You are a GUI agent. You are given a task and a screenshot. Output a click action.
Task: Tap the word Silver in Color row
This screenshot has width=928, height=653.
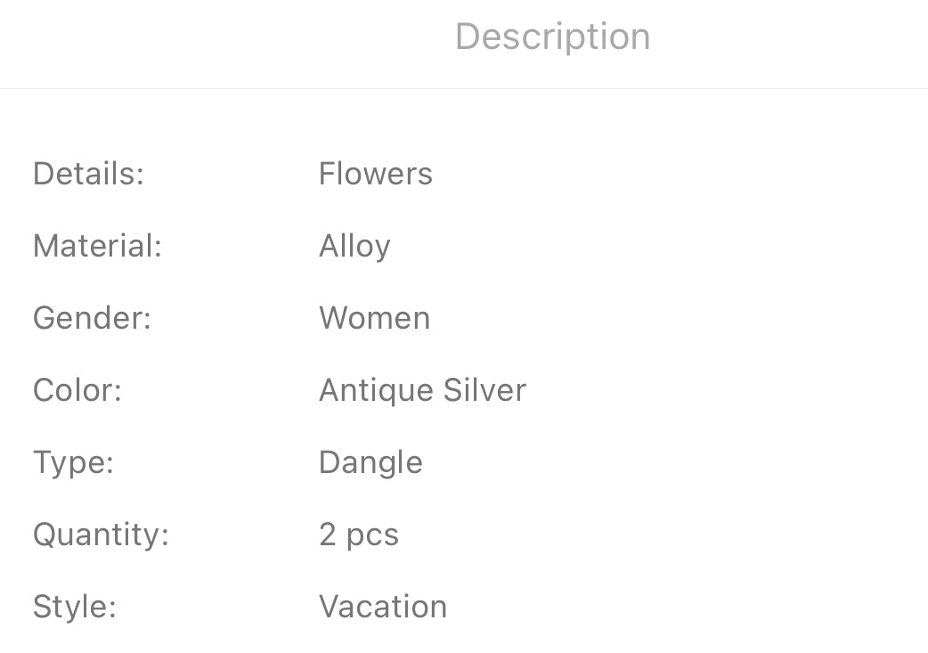[x=488, y=390]
